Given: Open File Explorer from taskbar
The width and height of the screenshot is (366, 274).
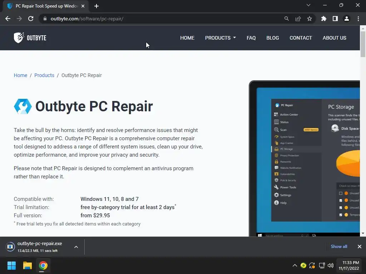Looking at the screenshot, I should [27, 265].
